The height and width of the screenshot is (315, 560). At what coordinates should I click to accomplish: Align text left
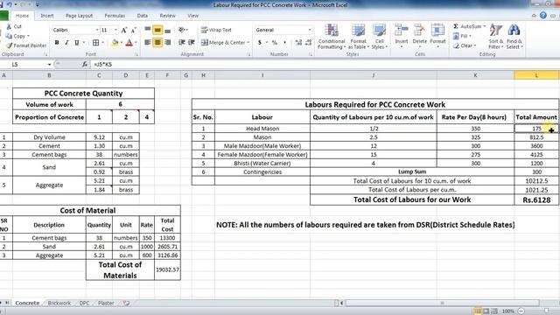[148, 43]
